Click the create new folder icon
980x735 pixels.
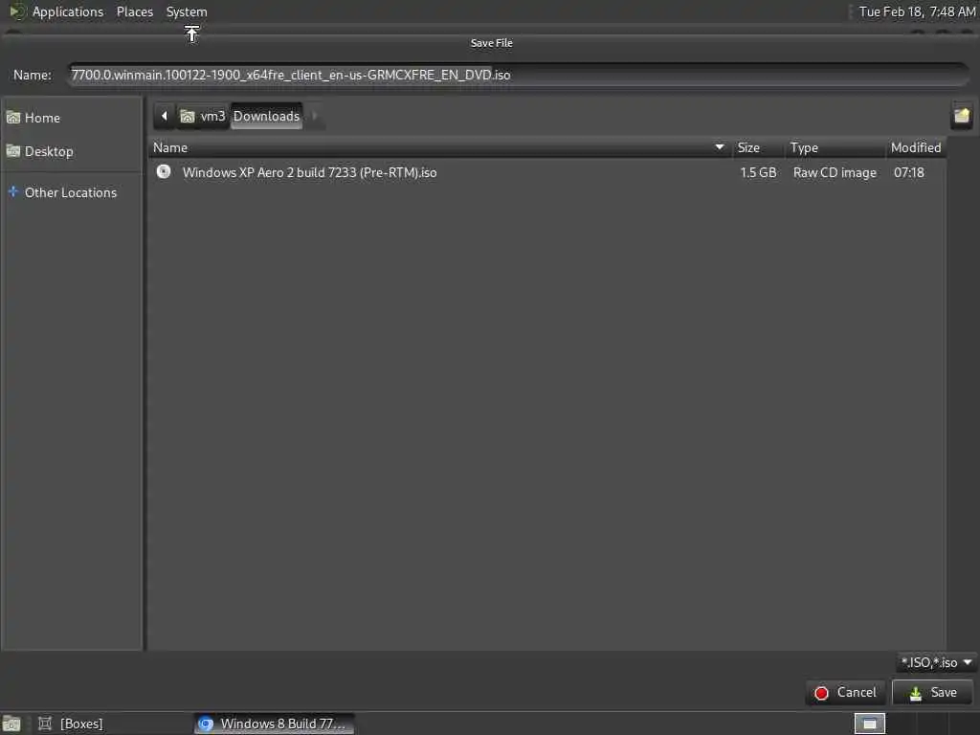[x=962, y=116]
